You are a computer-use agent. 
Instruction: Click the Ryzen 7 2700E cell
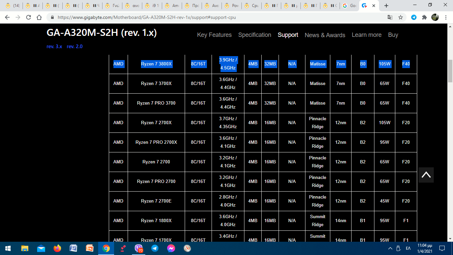(x=156, y=201)
